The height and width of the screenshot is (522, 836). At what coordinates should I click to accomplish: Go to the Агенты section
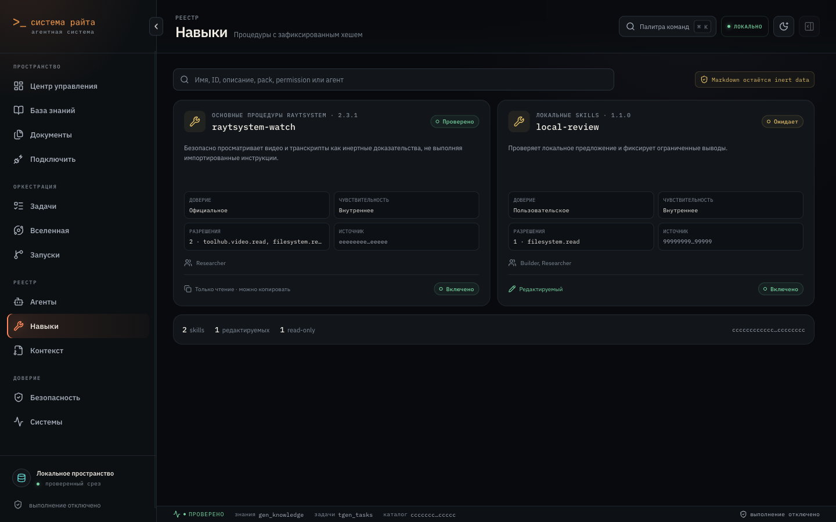[78, 302]
